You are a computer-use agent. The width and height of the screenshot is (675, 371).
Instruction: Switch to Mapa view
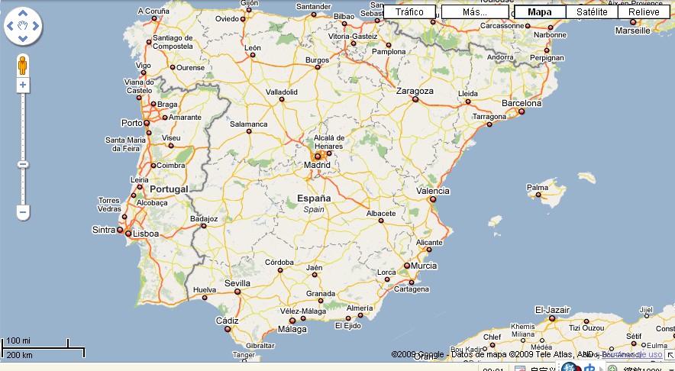(540, 12)
